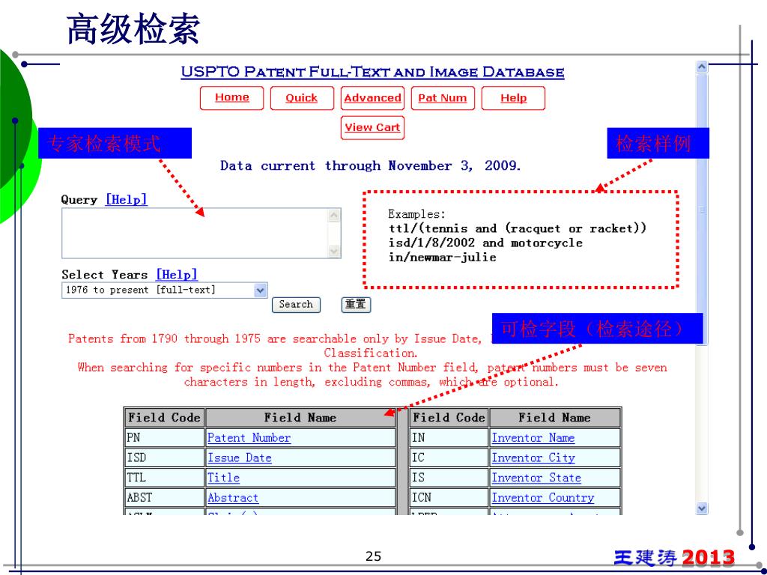Click the 重置 reset button
The width and height of the screenshot is (767, 575).
point(356,305)
